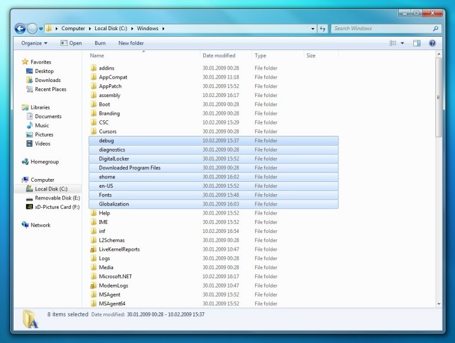Toggle the preview pane icon

click(x=417, y=43)
